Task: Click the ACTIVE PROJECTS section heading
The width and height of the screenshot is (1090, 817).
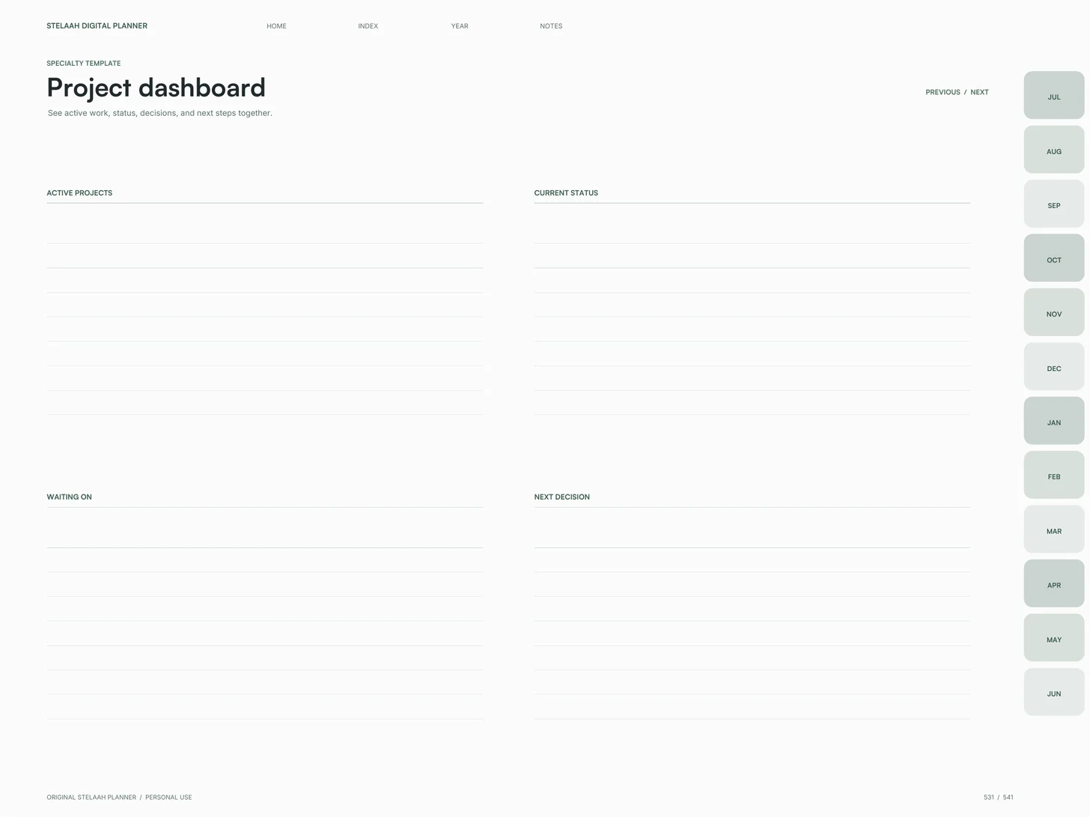Action: [x=79, y=193]
